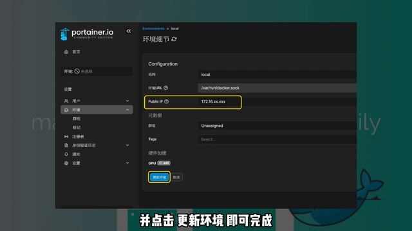Expand the 身份验证日志 menu chevron
Image resolution: width=412 pixels, height=231 pixels.
tap(127, 146)
